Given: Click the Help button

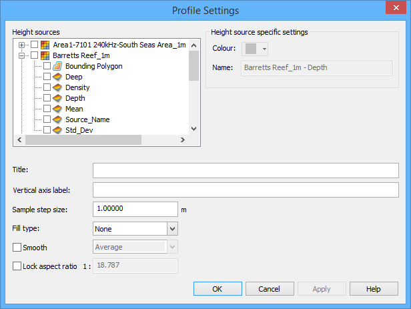Looking at the screenshot, I should (x=374, y=289).
